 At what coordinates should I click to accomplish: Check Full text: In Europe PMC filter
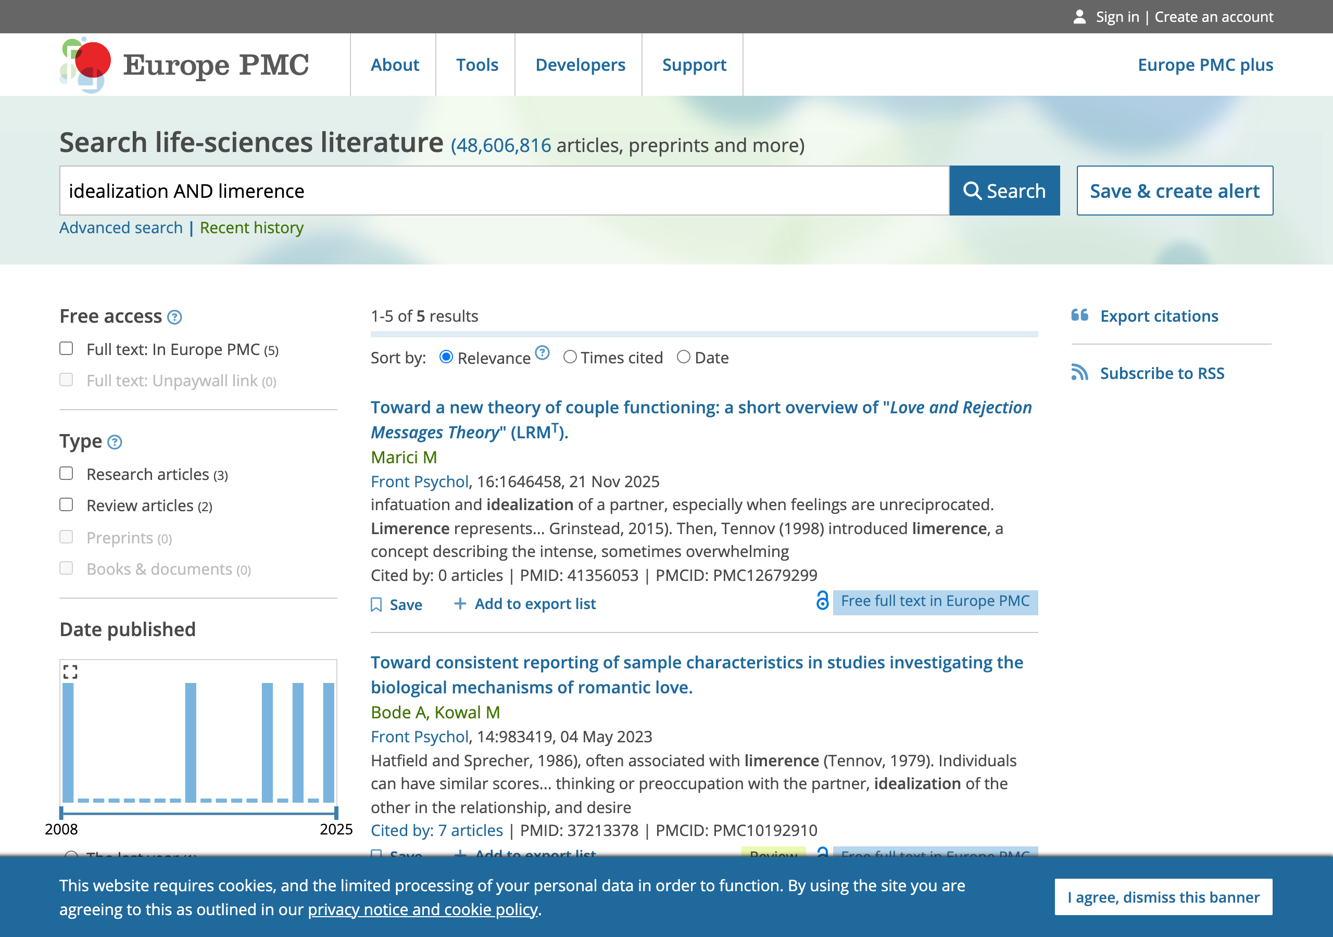[66, 348]
